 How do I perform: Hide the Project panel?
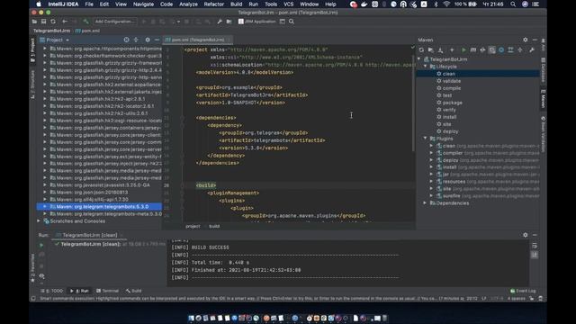[x=157, y=40]
